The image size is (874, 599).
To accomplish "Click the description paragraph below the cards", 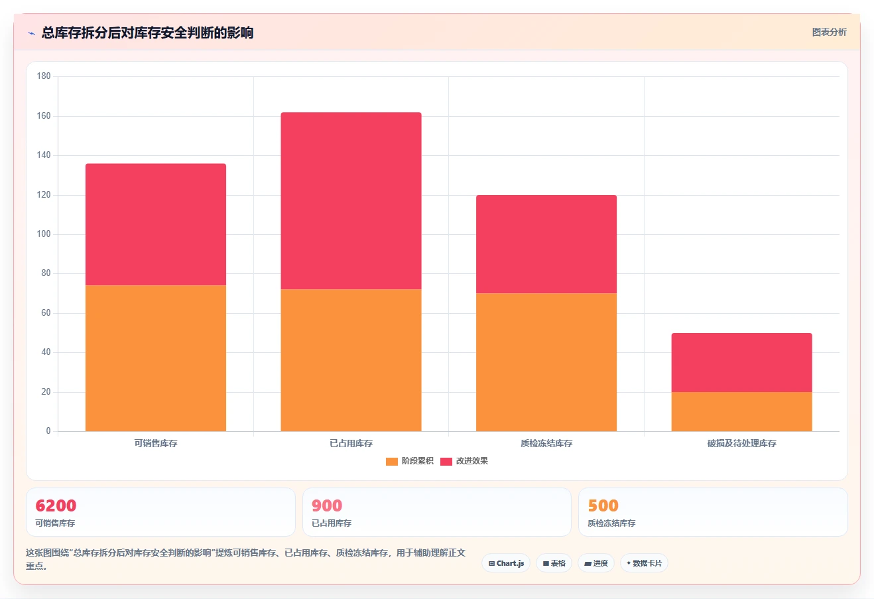I will (245, 559).
